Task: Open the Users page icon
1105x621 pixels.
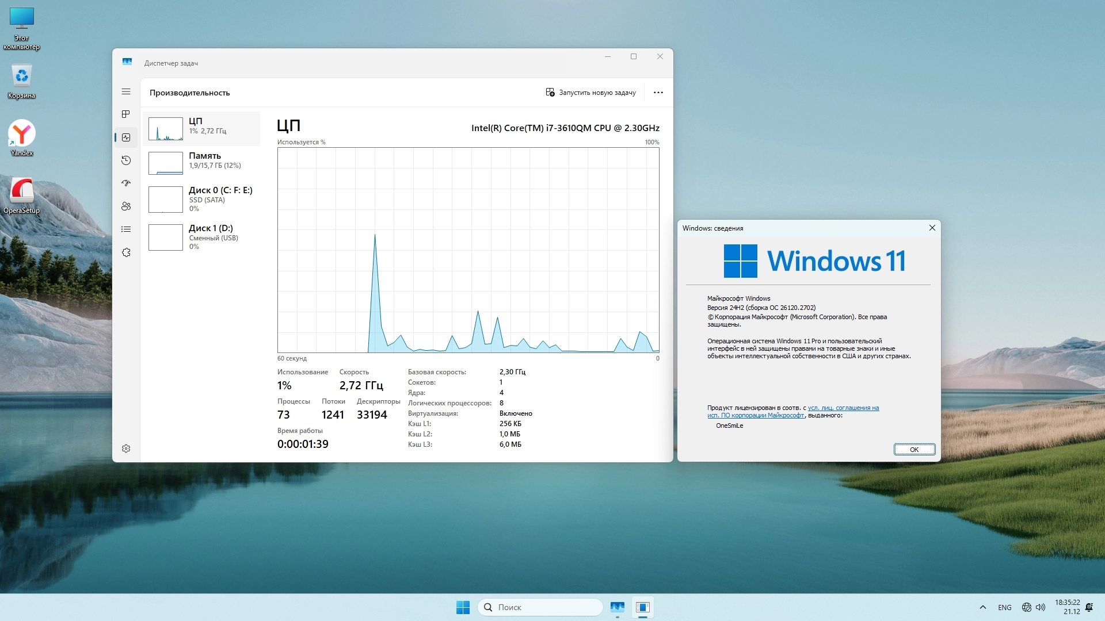Action: point(126,206)
